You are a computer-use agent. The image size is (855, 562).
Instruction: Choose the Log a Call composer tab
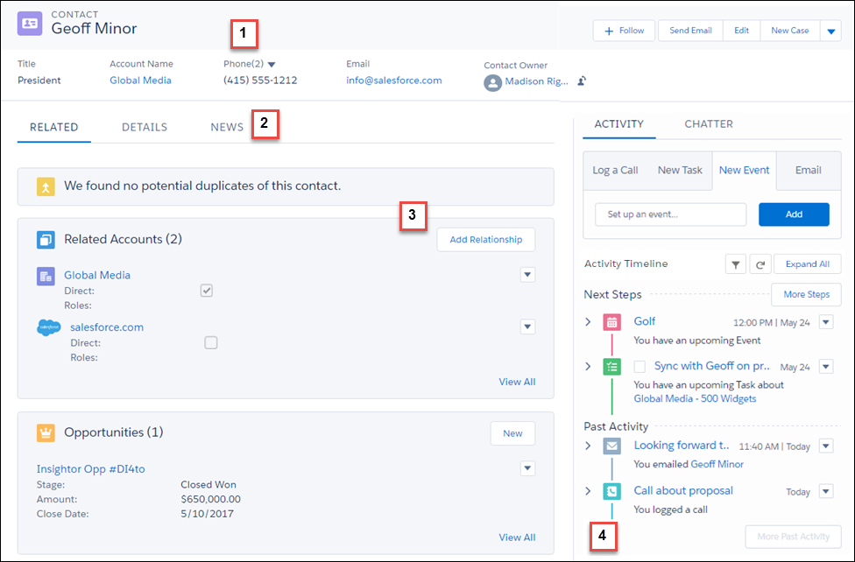pos(615,171)
